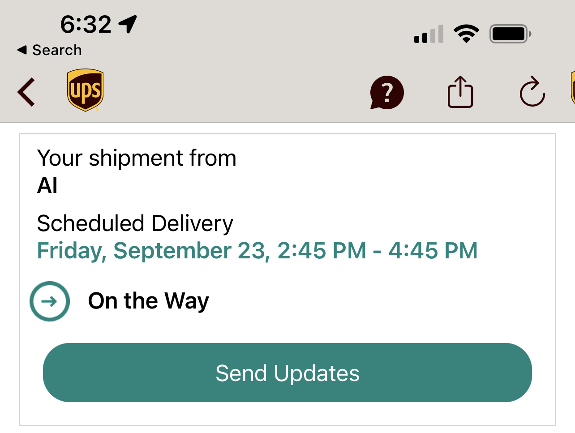Tap the scheduled delivery date text
The image size is (575, 433).
coord(257,250)
